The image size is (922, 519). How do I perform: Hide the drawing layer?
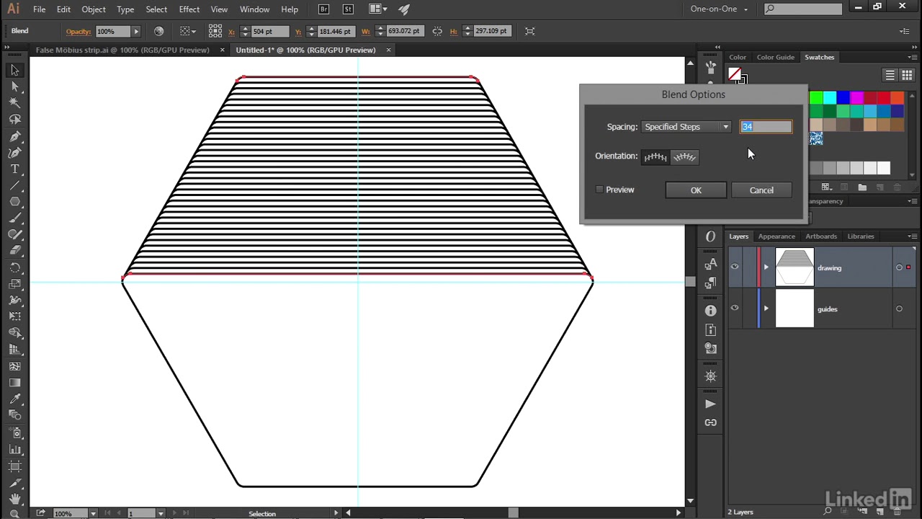click(x=735, y=267)
